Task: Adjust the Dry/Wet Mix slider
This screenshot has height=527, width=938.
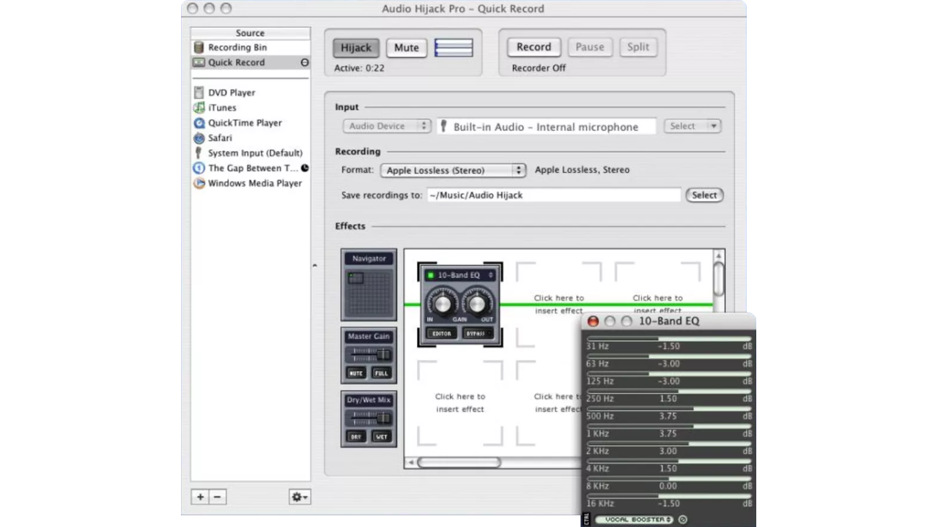Action: coord(369,418)
